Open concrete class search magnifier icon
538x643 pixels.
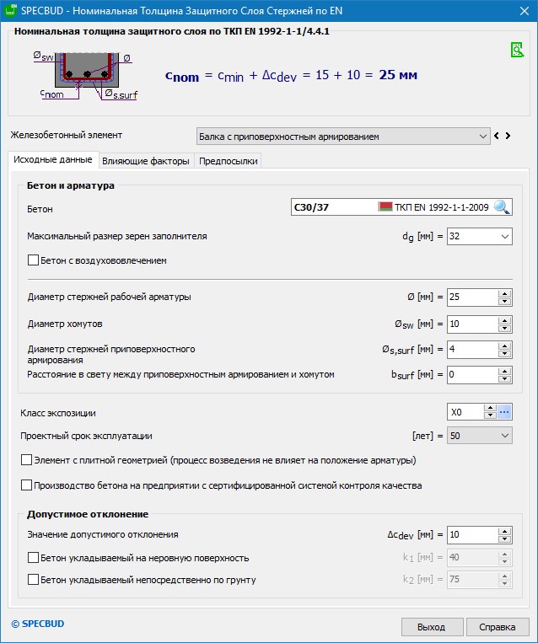(x=502, y=207)
